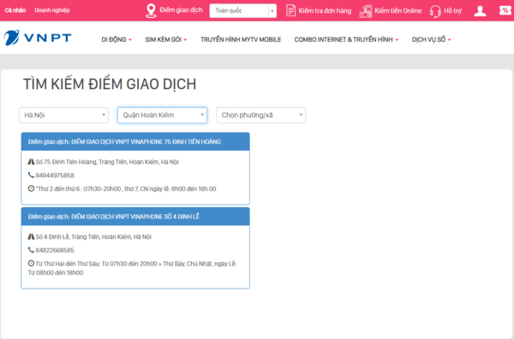The height and width of the screenshot is (339, 514).
Task: Click phone number 84822668585
Action: tap(55, 250)
